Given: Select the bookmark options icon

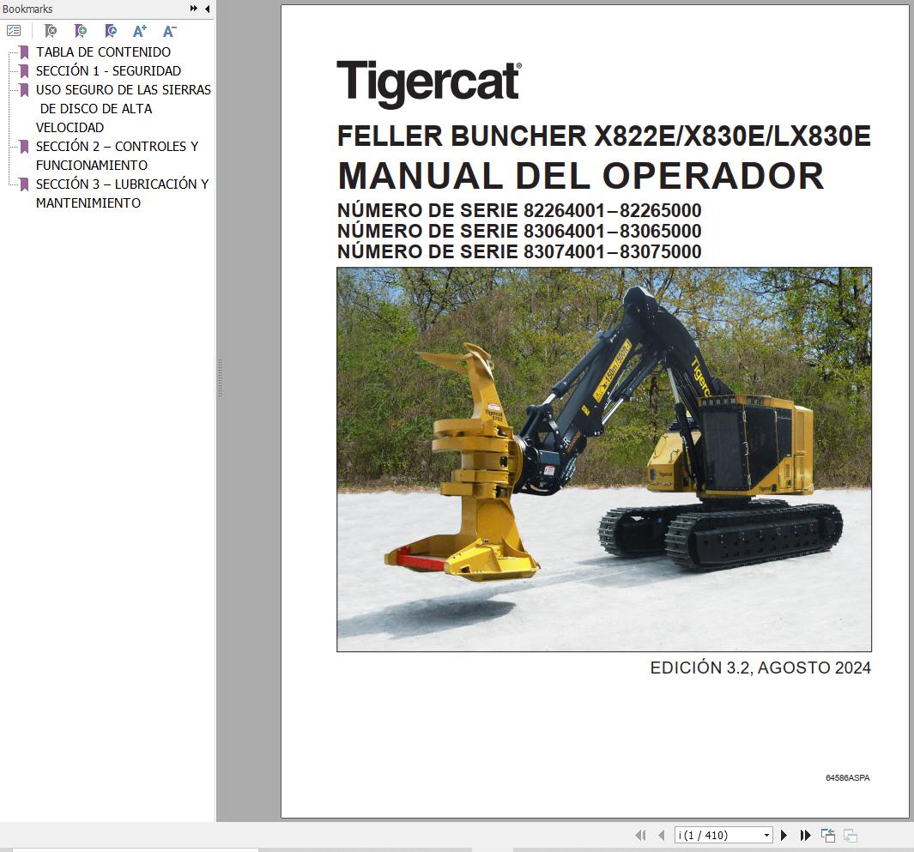Looking at the screenshot, I should (14, 30).
